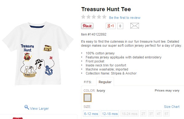
Task: Select the greyed-out 2T size
Action: click(x=143, y=113)
